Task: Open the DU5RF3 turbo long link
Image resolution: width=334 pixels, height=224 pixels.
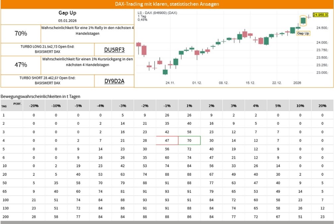Action: (114, 50)
